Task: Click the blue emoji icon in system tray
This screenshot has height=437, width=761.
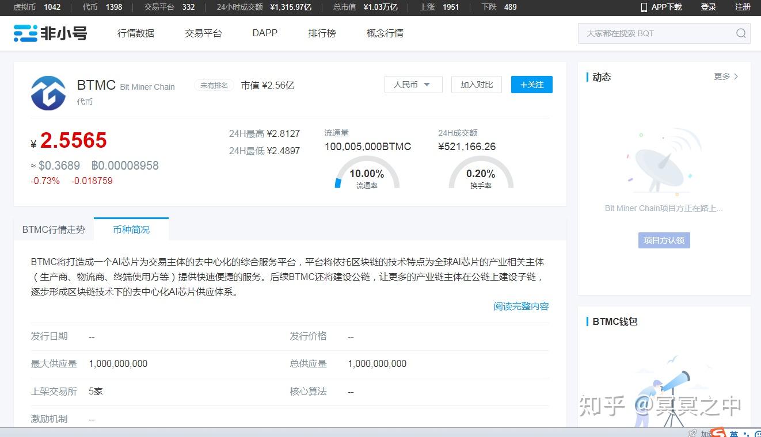Action: pyautogui.click(x=758, y=433)
